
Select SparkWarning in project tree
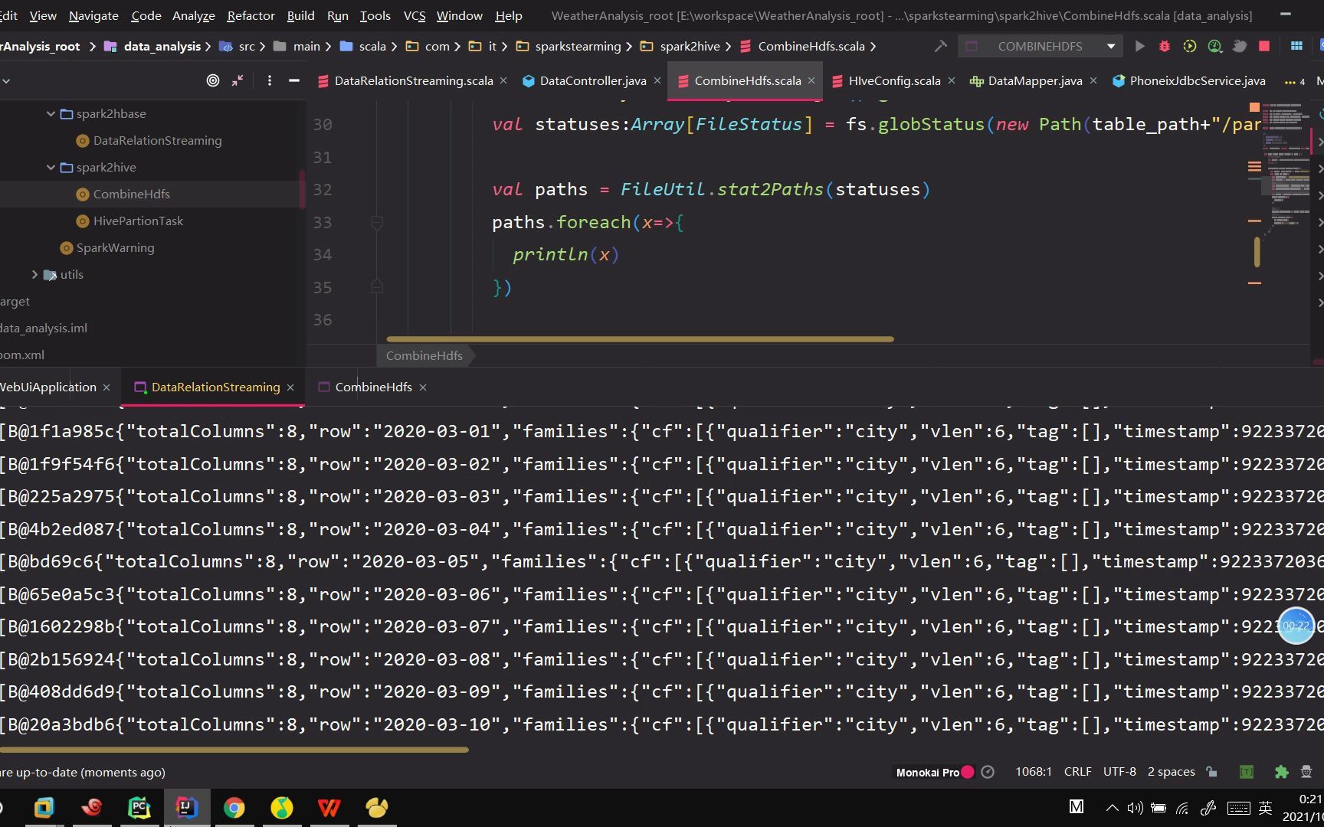coord(115,247)
